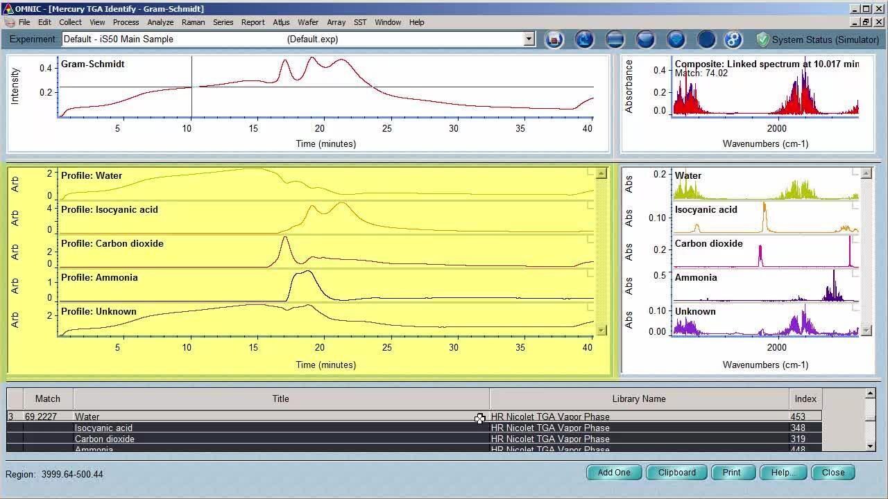Click the toolbar icon showing a flat rectangle
Image resolution: width=888 pixels, height=499 pixels.
tap(615, 40)
